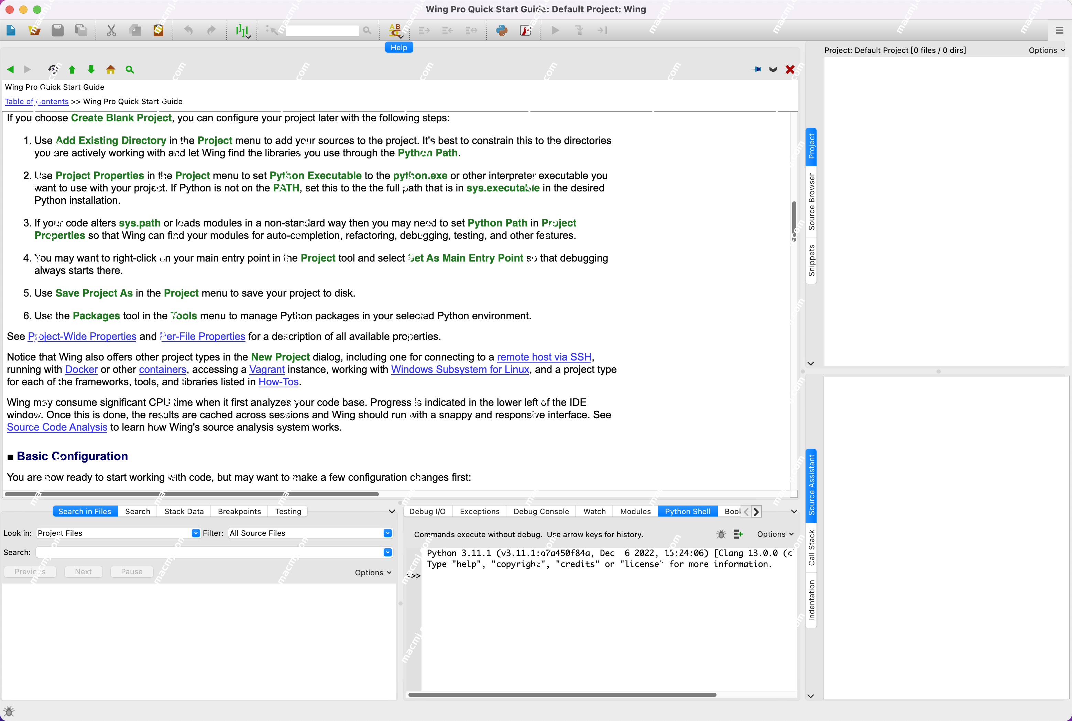Open Windows Subsystem for Linux link
1072x721 pixels.
click(x=460, y=369)
